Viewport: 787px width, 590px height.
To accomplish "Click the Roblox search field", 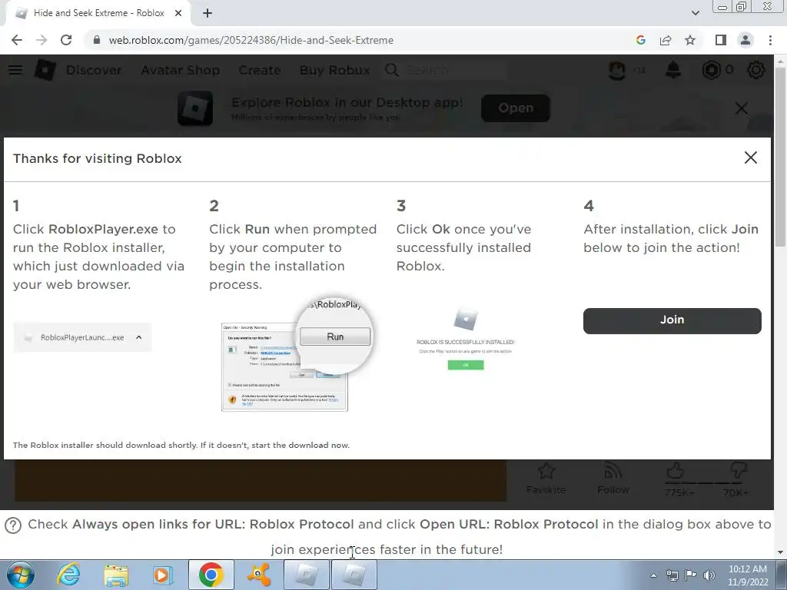I will click(446, 70).
